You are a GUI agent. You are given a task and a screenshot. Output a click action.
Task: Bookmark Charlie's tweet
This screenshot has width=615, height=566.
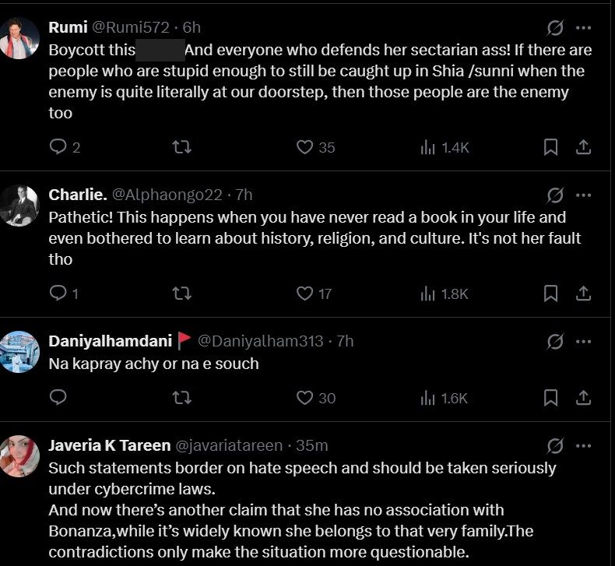tap(550, 293)
